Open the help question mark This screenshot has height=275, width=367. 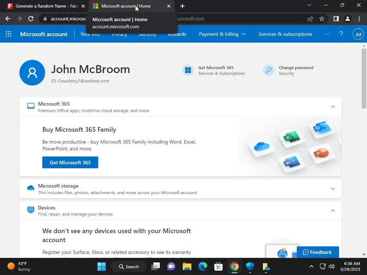(341, 34)
